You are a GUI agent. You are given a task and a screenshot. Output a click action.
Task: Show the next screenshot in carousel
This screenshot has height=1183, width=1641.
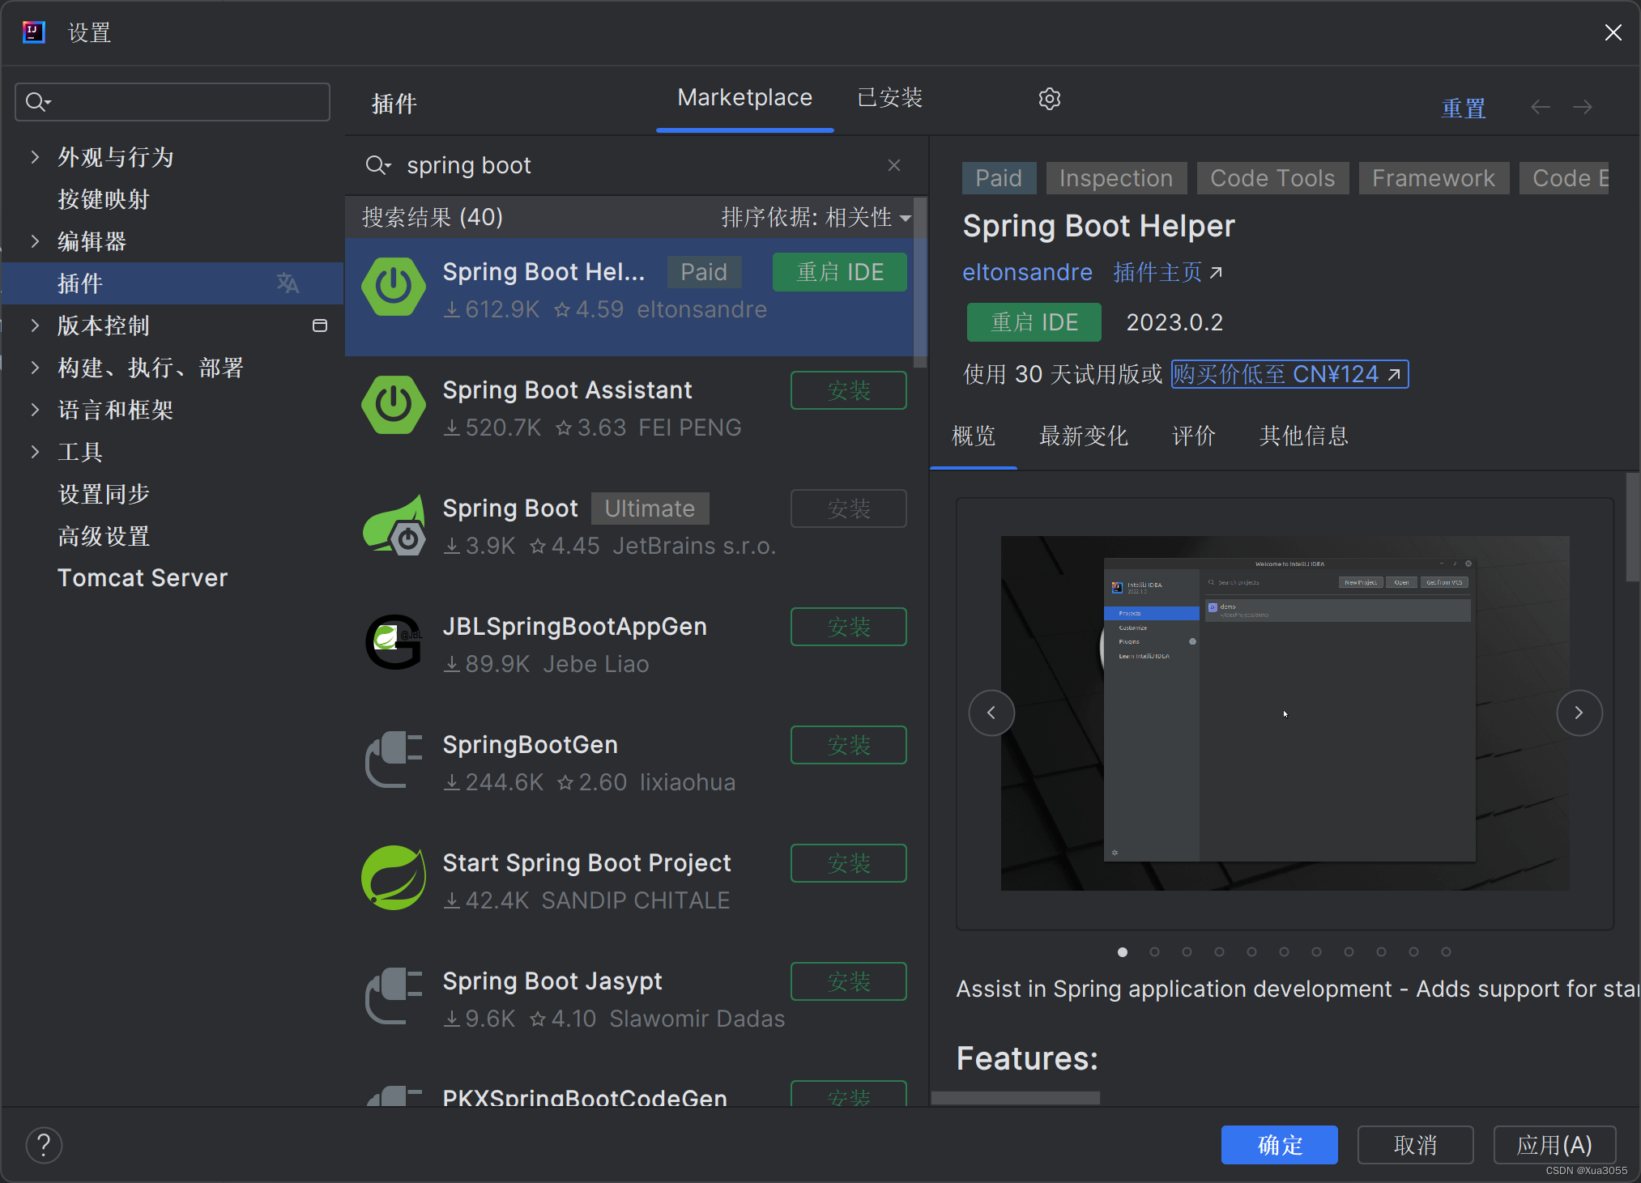coord(1579,713)
